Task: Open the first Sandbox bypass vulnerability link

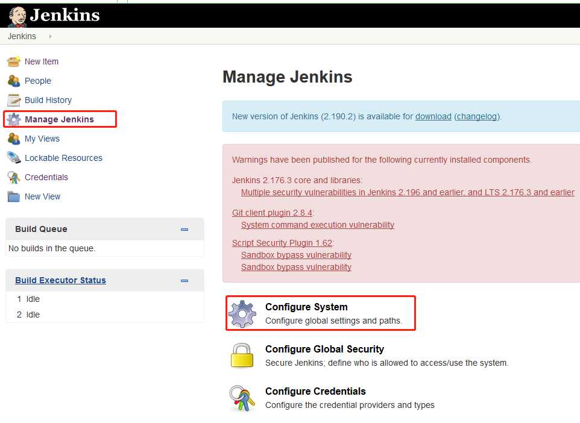Action: click(x=296, y=255)
